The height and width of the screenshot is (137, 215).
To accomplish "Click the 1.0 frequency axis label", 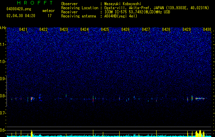I will (x=3, y=62).
